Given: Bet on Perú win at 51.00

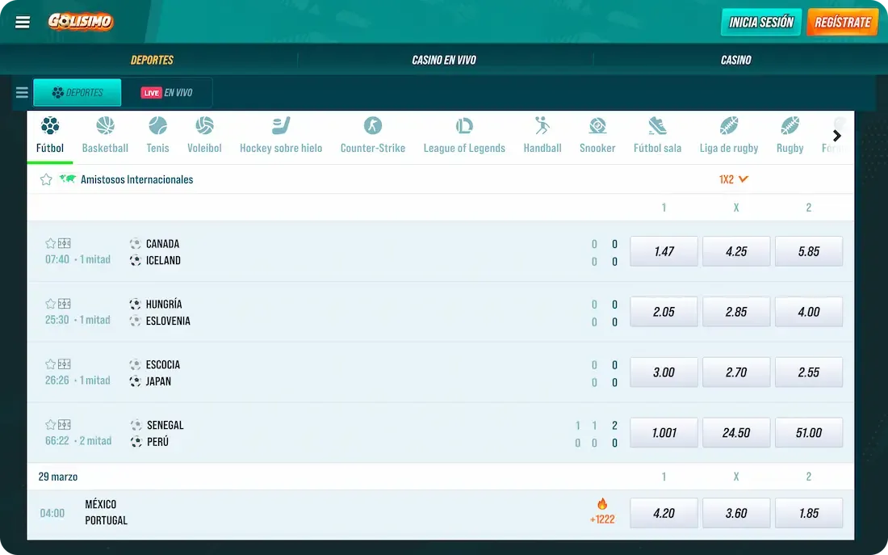Looking at the screenshot, I should click(809, 432).
